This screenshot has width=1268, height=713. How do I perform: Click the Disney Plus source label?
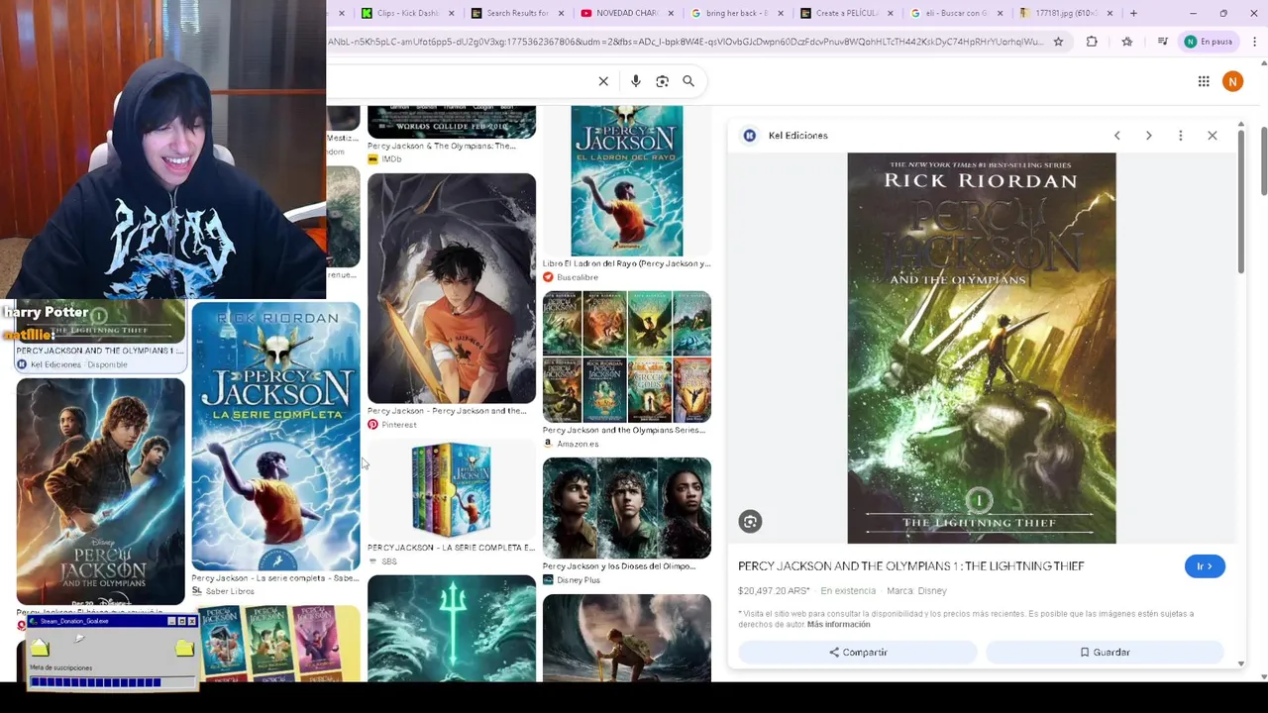pyautogui.click(x=579, y=580)
